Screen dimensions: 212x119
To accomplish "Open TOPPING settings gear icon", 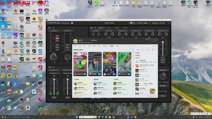I will 72,23.
